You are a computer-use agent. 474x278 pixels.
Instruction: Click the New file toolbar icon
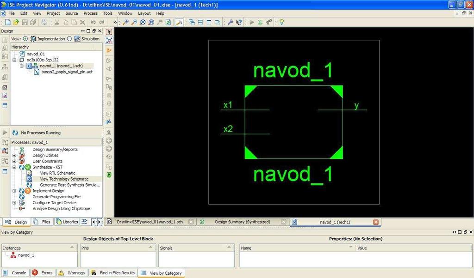7,22
